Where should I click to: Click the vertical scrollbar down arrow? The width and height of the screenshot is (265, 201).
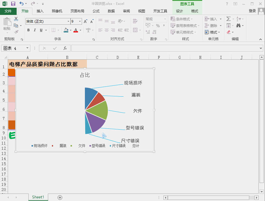point(262,192)
